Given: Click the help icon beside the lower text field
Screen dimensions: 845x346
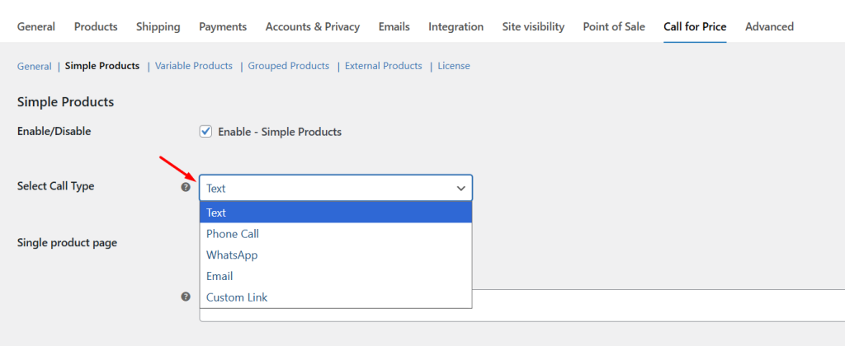Looking at the screenshot, I should click(x=186, y=297).
